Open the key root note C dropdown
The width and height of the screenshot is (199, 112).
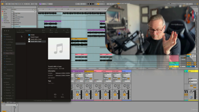point(43,4)
